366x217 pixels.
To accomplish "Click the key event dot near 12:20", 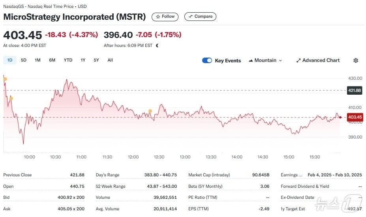I will click(150, 111).
